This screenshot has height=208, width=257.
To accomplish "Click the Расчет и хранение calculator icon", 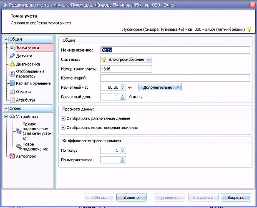I will pyautogui.click(x=12, y=83).
